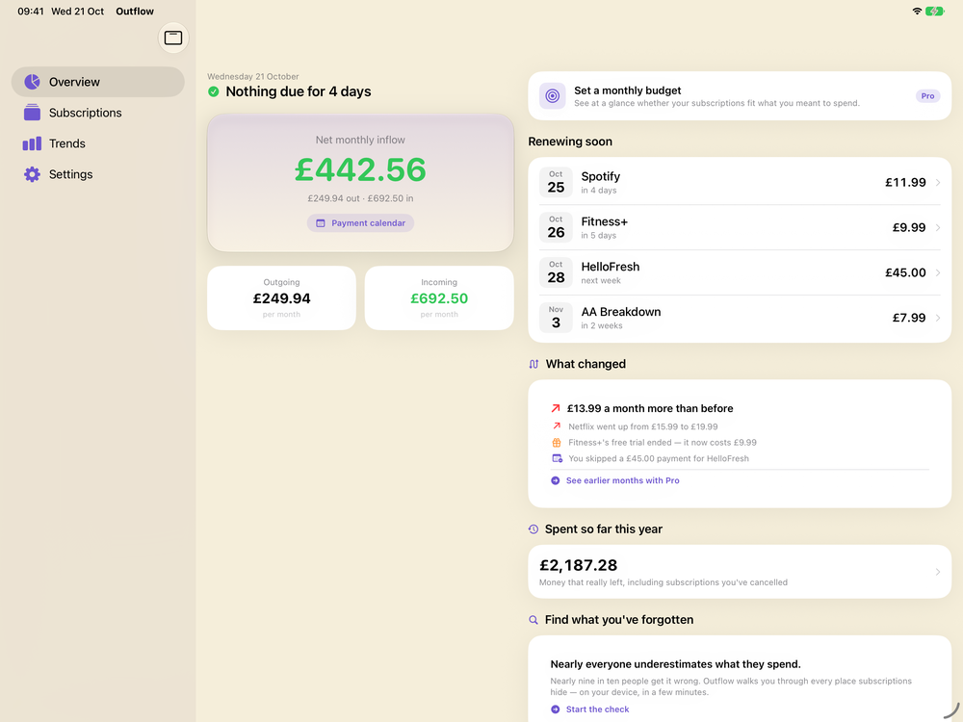Click the red arrow beside £13.99 more
Screen dimensions: 963x722
pos(556,408)
